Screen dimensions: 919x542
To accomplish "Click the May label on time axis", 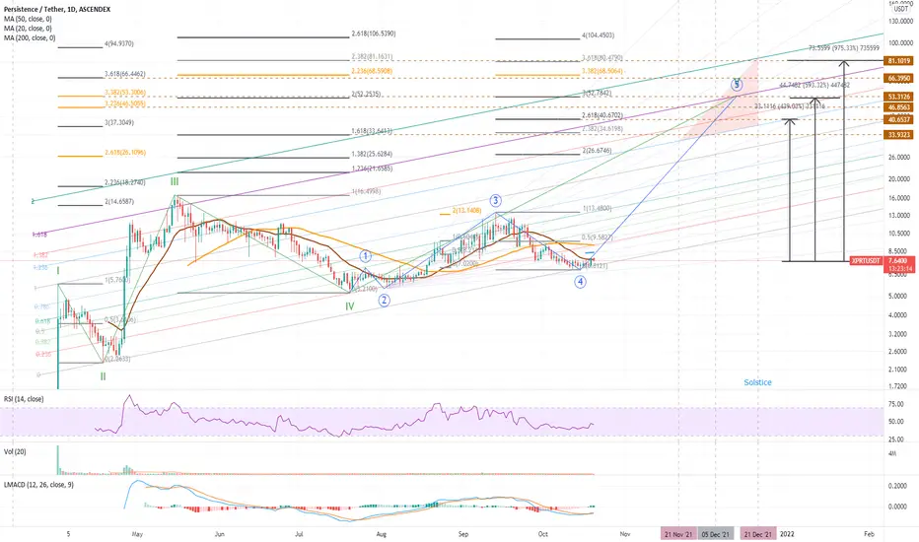I will (137, 534).
